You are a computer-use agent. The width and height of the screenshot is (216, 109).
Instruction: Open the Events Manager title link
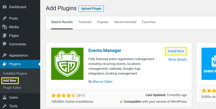[x=105, y=50]
